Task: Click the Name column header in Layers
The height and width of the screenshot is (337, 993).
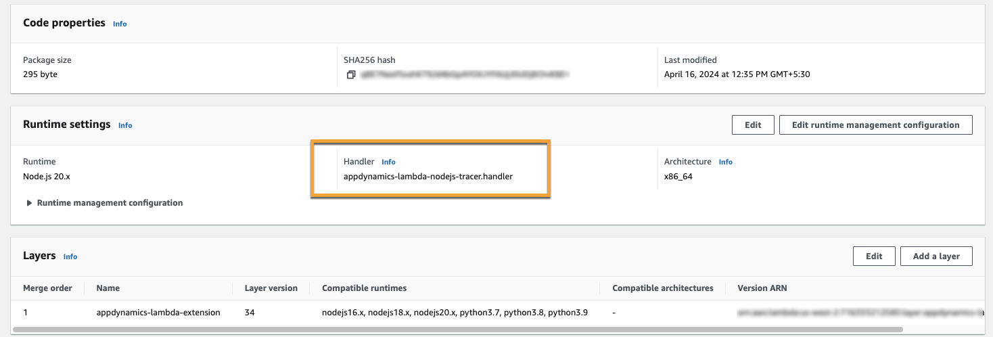Action: [x=108, y=288]
